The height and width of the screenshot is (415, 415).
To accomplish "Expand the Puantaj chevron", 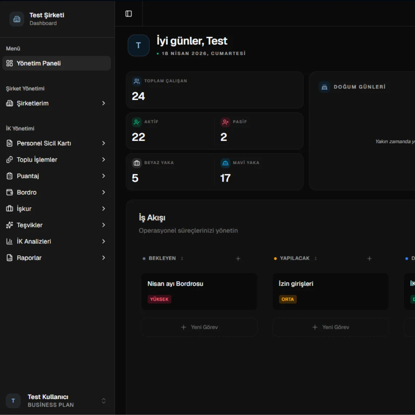I will point(104,176).
